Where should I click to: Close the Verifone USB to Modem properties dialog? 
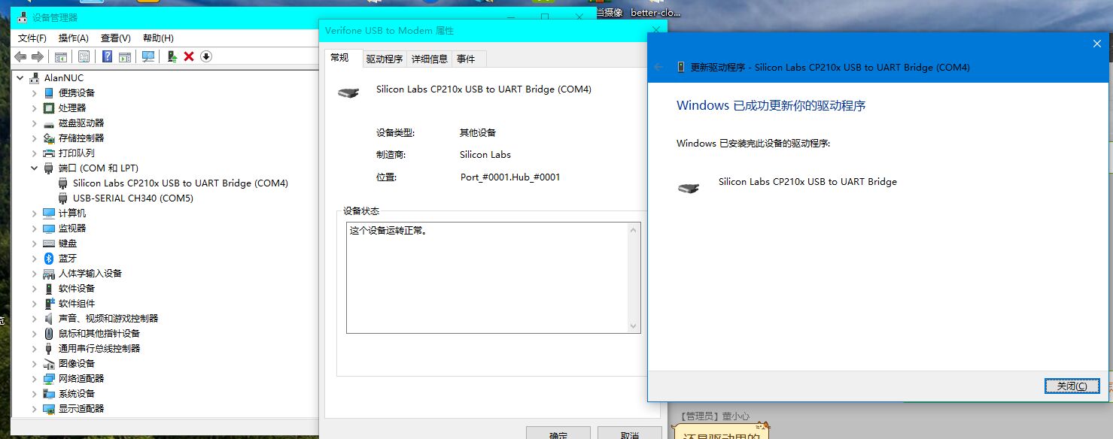pos(655,30)
